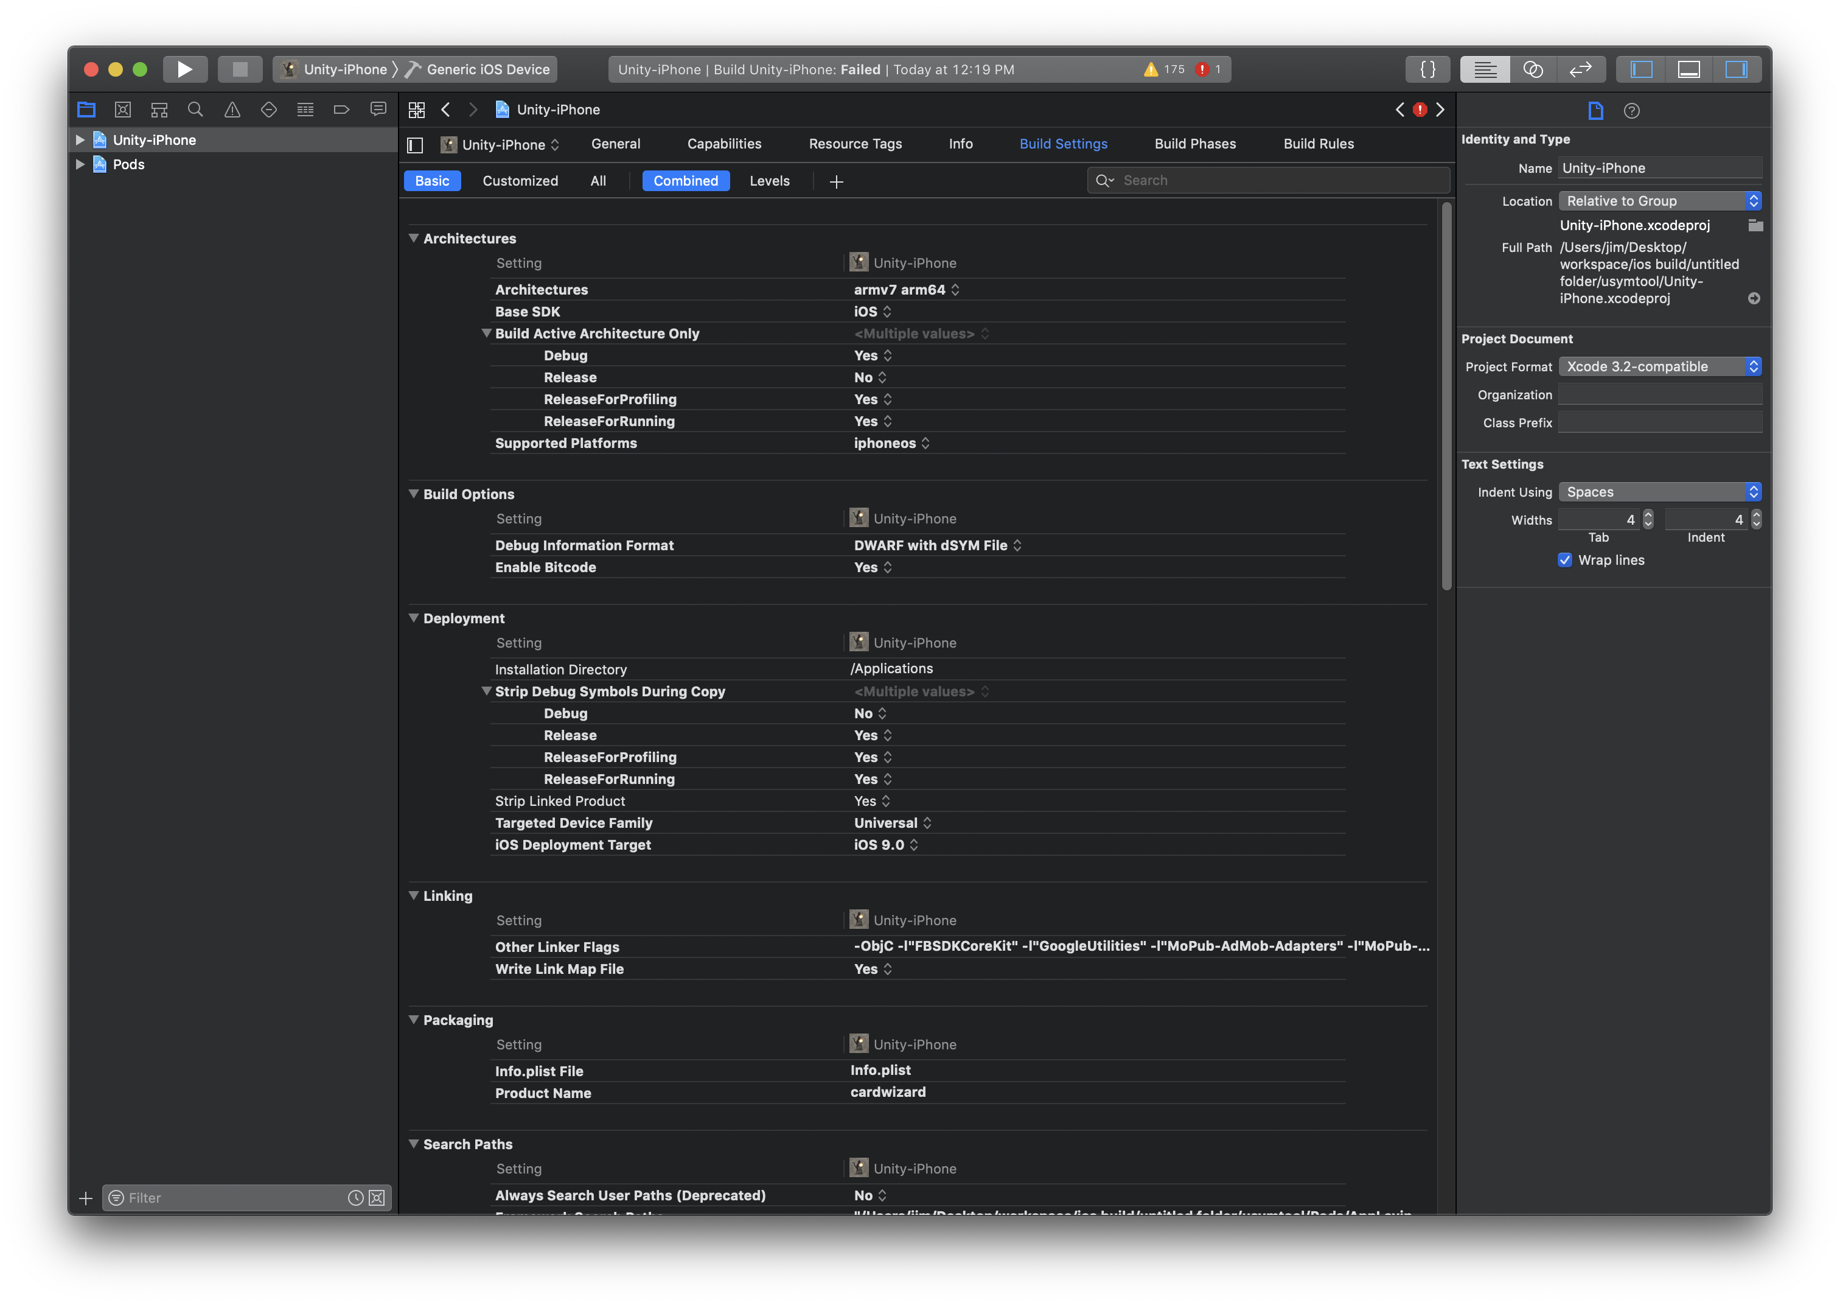Show the Quick Help inspector icon

[1631, 111]
